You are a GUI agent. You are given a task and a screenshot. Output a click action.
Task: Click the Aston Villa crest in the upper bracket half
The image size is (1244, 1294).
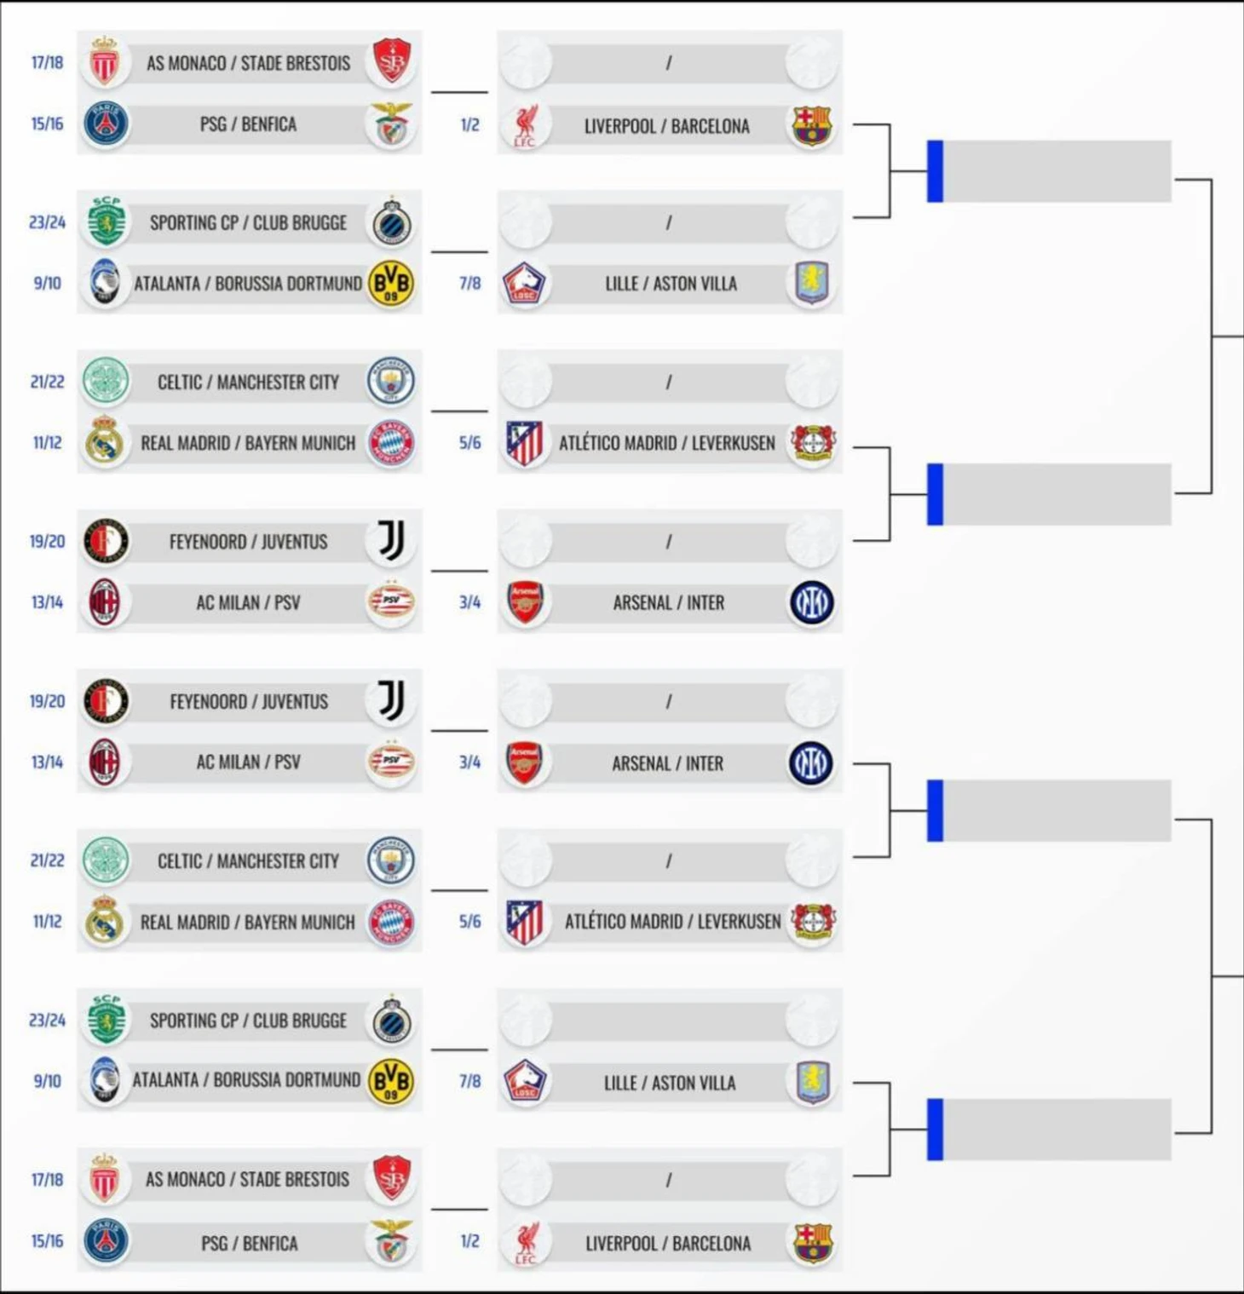[812, 283]
